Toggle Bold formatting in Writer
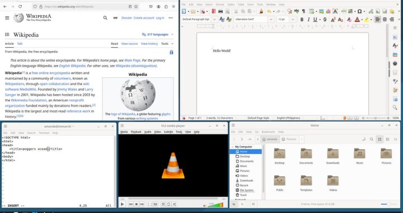The image size is (403, 213). [x=302, y=19]
